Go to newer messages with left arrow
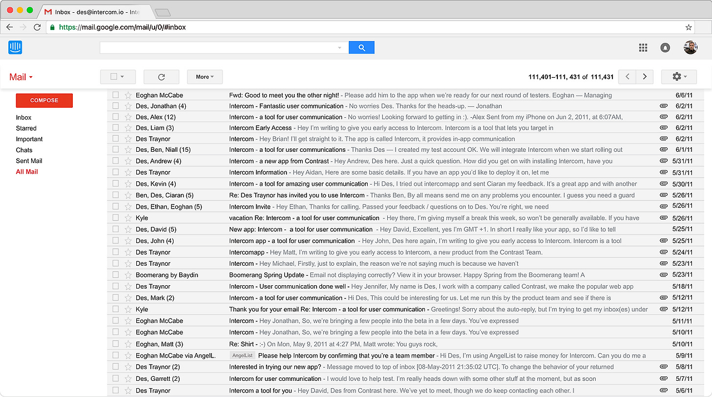The image size is (712, 397). coord(627,77)
